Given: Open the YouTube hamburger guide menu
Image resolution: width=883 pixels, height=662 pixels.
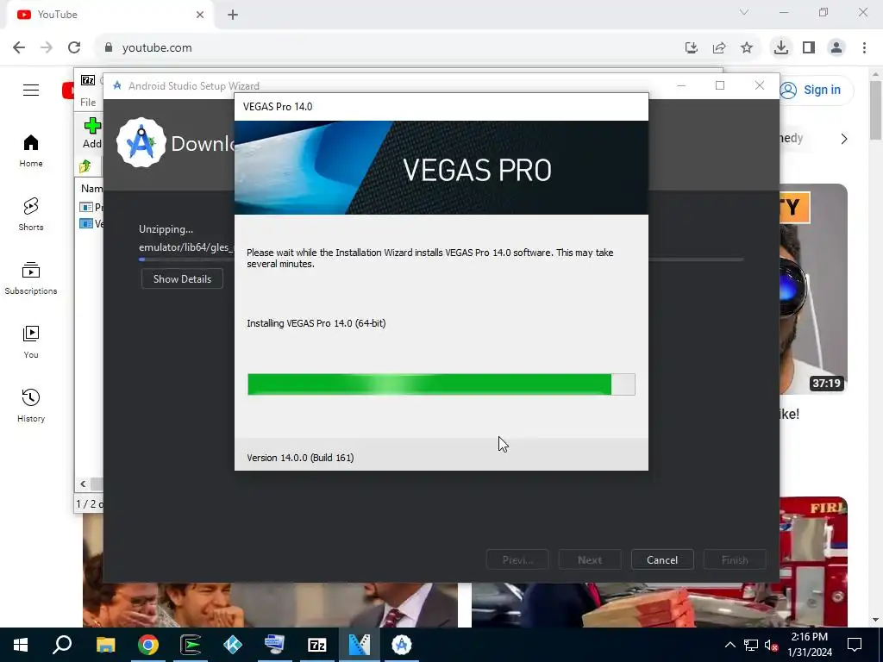Looking at the screenshot, I should 31,90.
